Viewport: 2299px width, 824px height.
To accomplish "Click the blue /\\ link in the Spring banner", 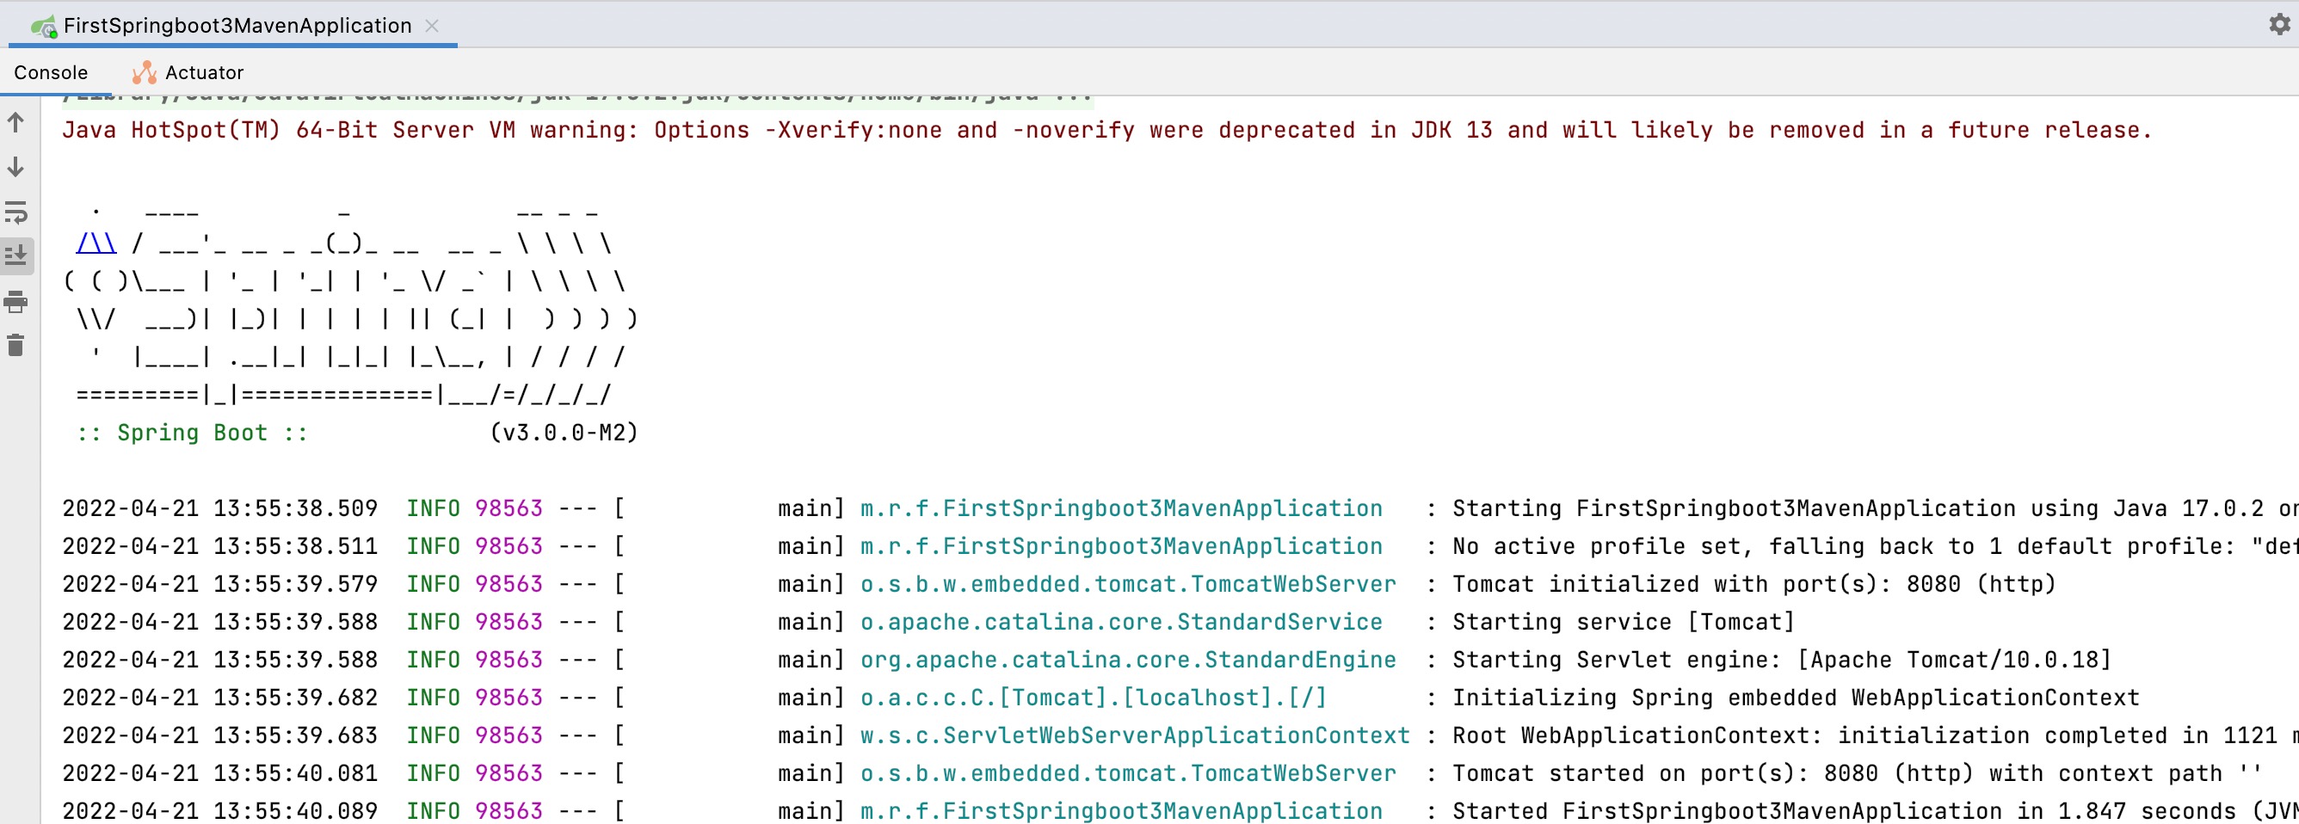I will [96, 243].
